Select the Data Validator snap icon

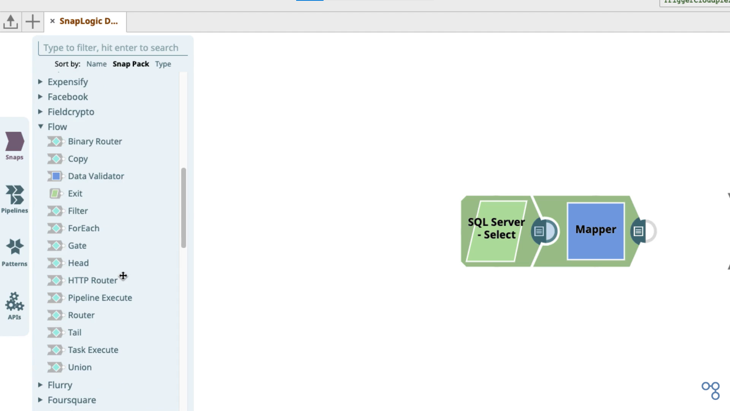click(56, 176)
